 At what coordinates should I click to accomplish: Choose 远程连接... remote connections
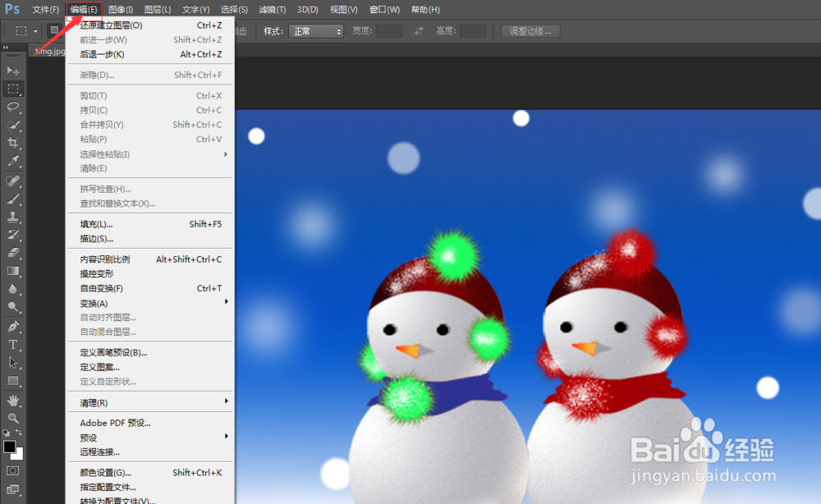tap(149, 451)
